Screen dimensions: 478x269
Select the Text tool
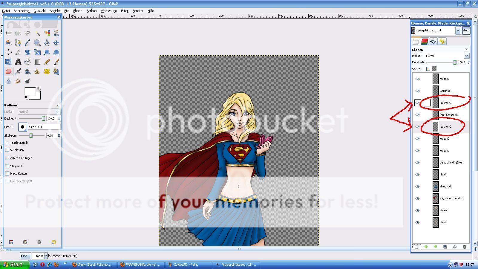(18, 62)
